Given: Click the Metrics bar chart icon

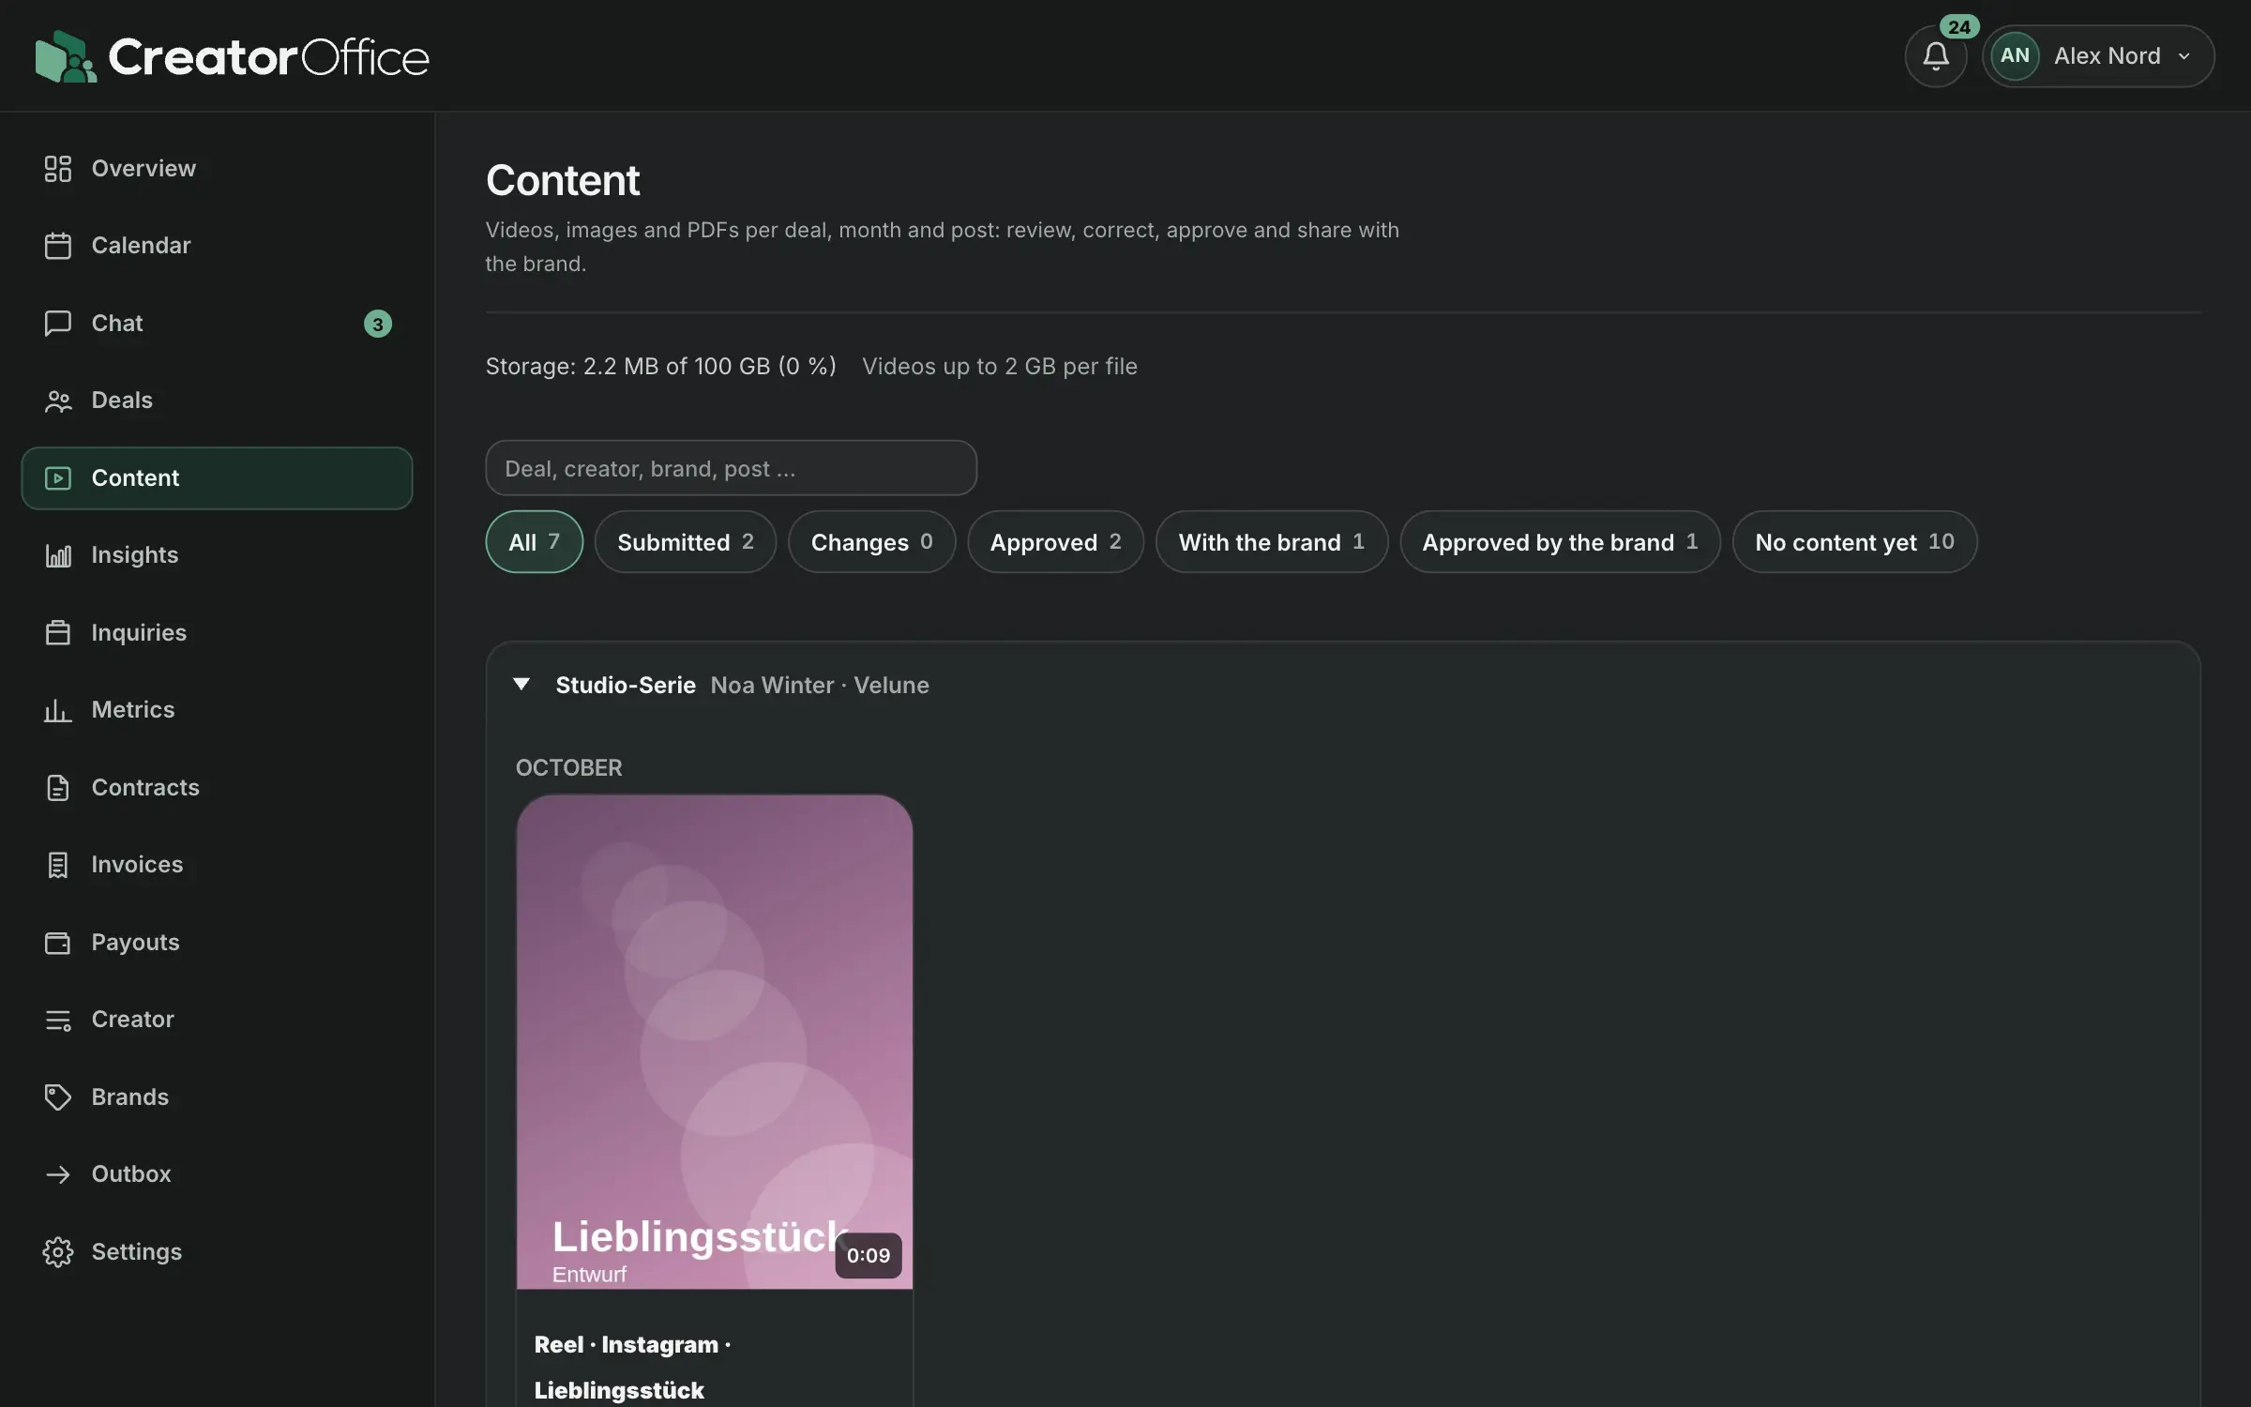Looking at the screenshot, I should (x=58, y=710).
